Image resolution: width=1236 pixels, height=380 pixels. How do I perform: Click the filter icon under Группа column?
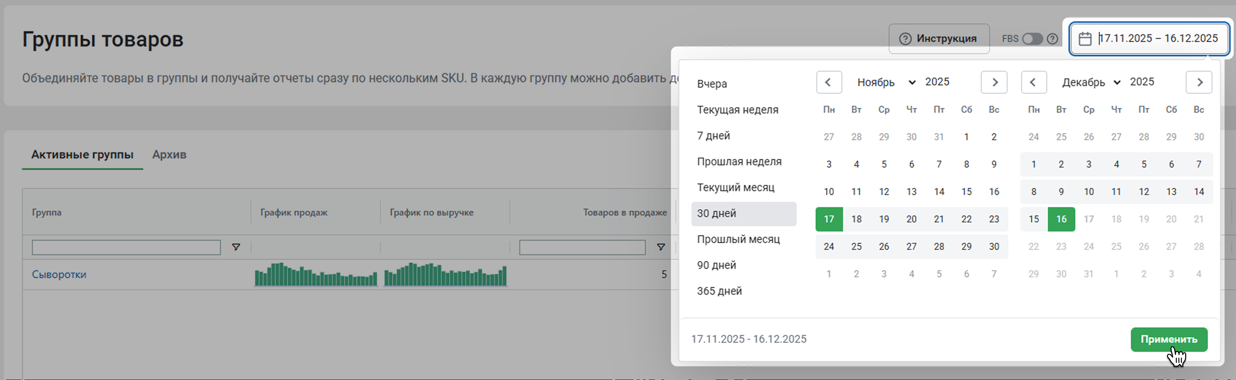236,247
